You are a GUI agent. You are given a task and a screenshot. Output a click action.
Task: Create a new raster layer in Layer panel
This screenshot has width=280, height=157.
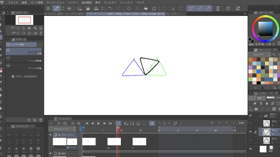click(x=251, y=109)
